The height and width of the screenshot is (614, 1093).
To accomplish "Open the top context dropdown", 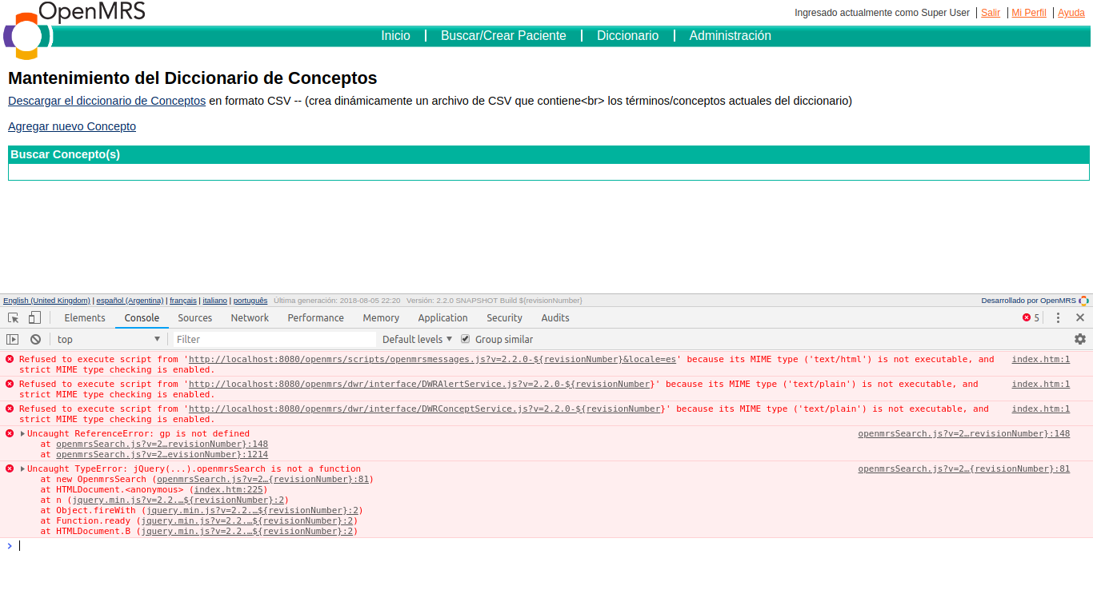I will tap(109, 339).
